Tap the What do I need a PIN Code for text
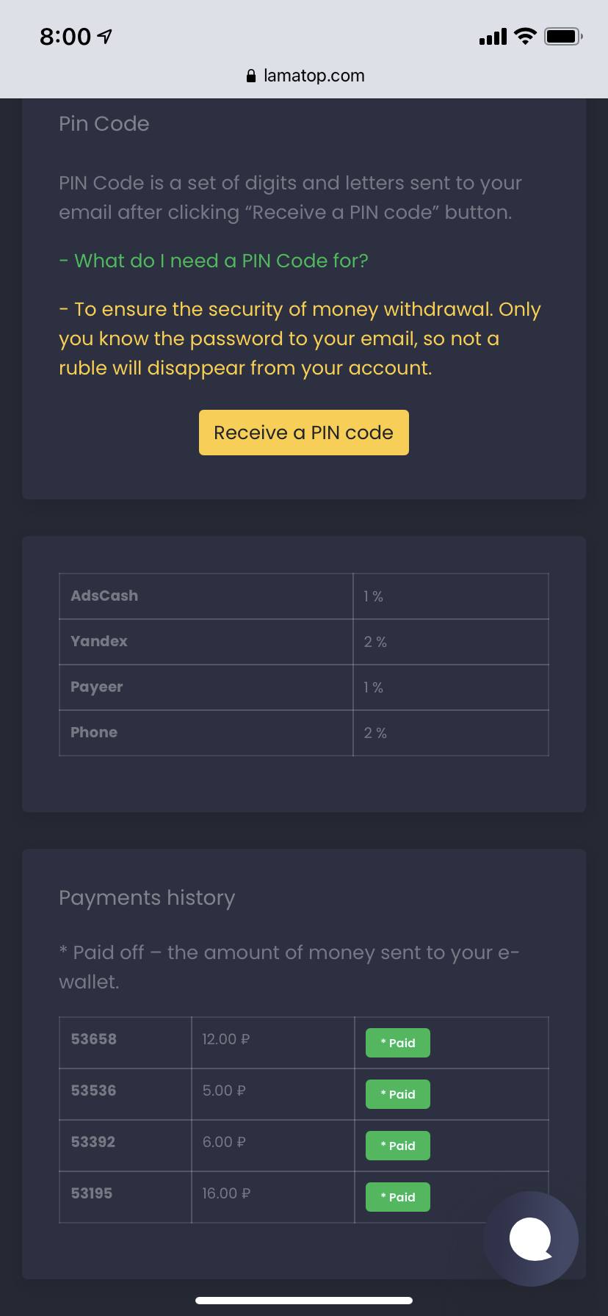The height and width of the screenshot is (1316, 608). click(214, 261)
